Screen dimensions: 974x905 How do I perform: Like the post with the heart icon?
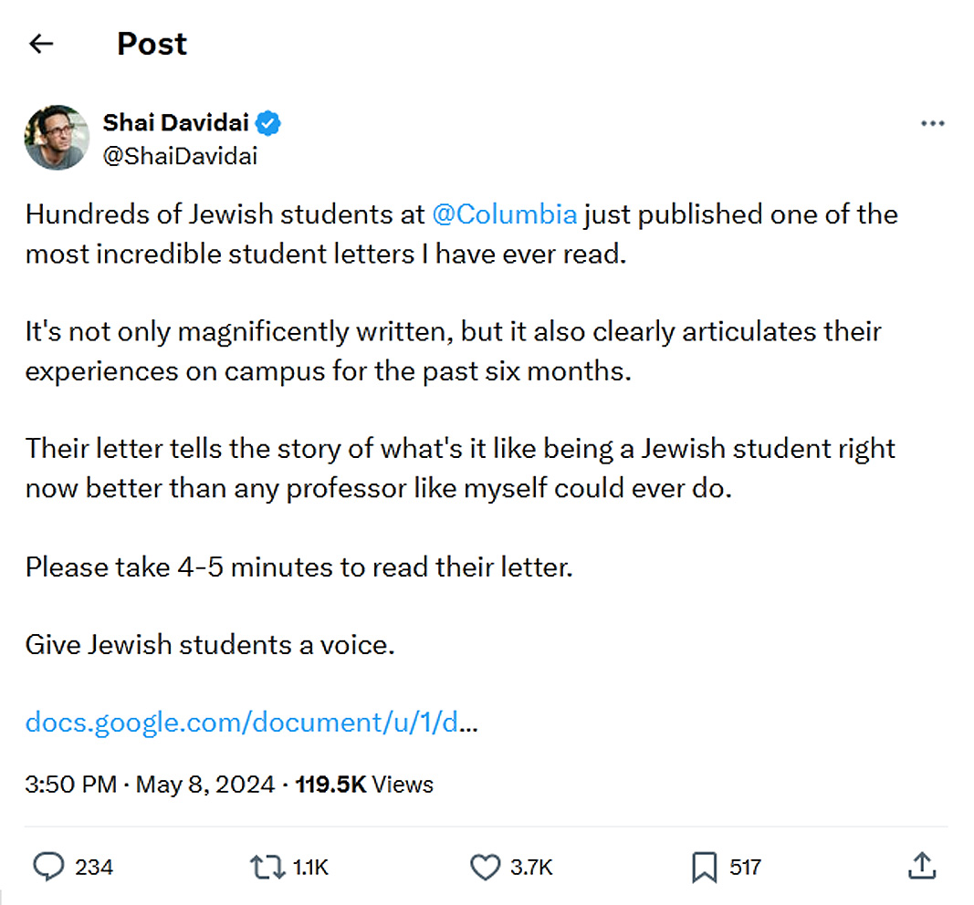click(485, 867)
